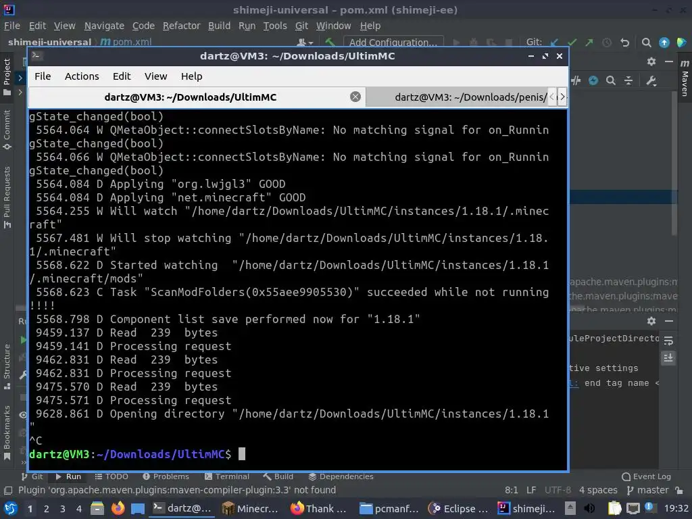Image resolution: width=692 pixels, height=519 pixels.
Task: Click the IDE update blue arrow icon
Action: (x=664, y=43)
